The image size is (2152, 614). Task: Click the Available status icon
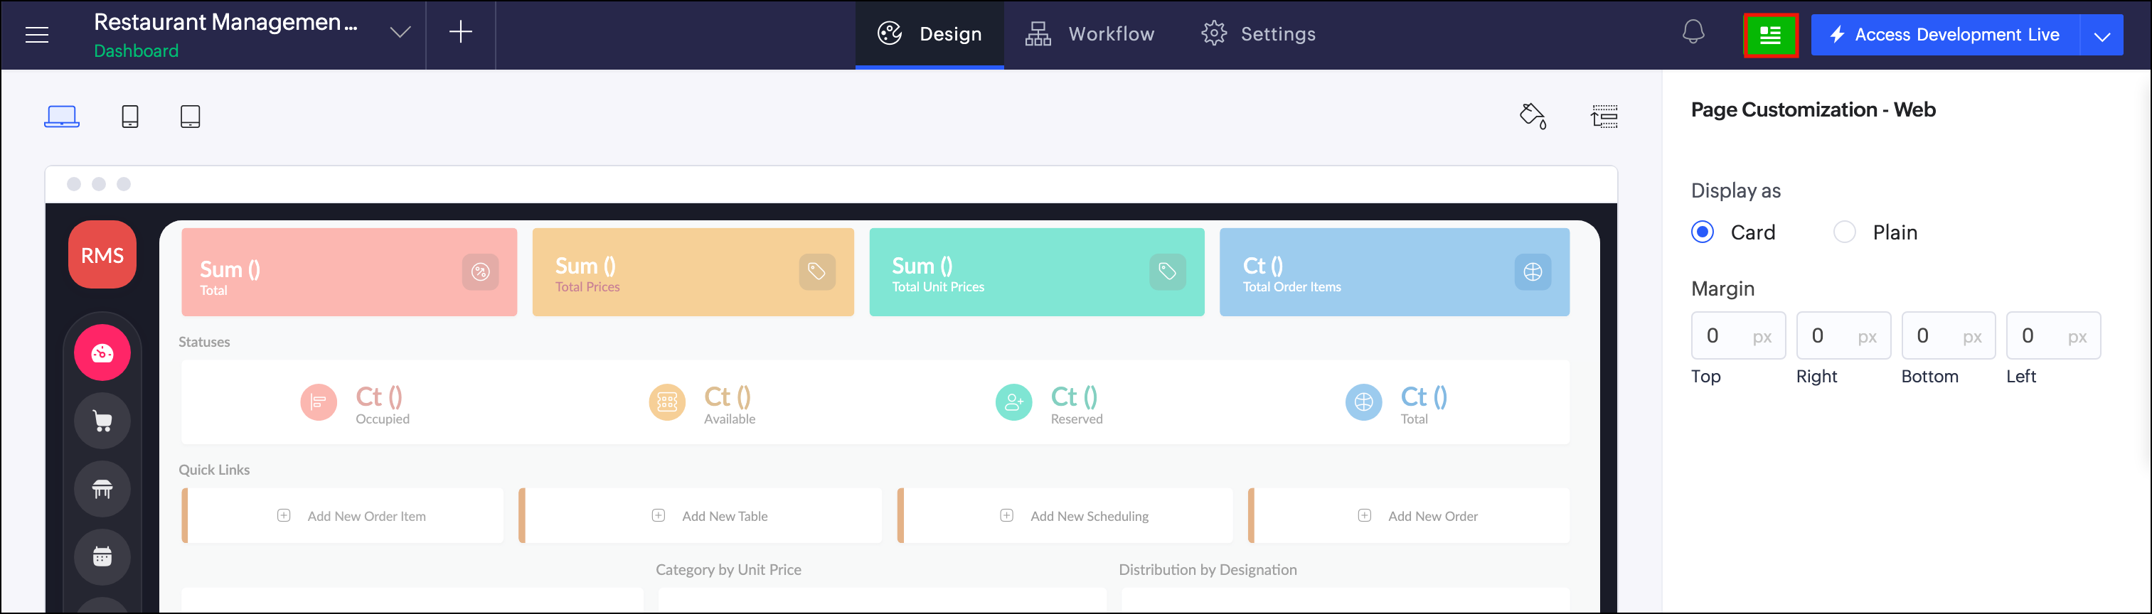point(668,402)
